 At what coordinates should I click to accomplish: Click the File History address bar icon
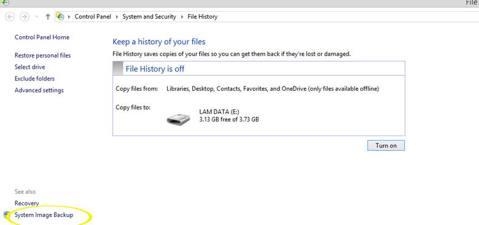coord(60,17)
